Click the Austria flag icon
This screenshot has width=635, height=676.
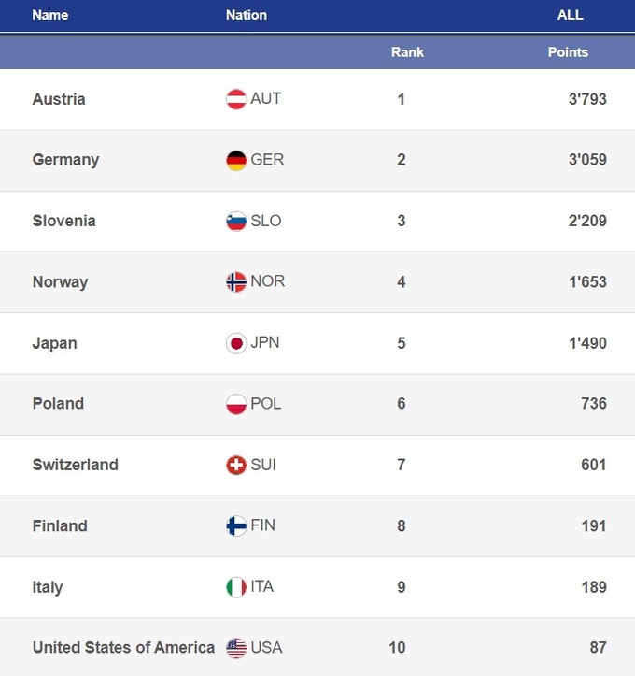coord(236,99)
